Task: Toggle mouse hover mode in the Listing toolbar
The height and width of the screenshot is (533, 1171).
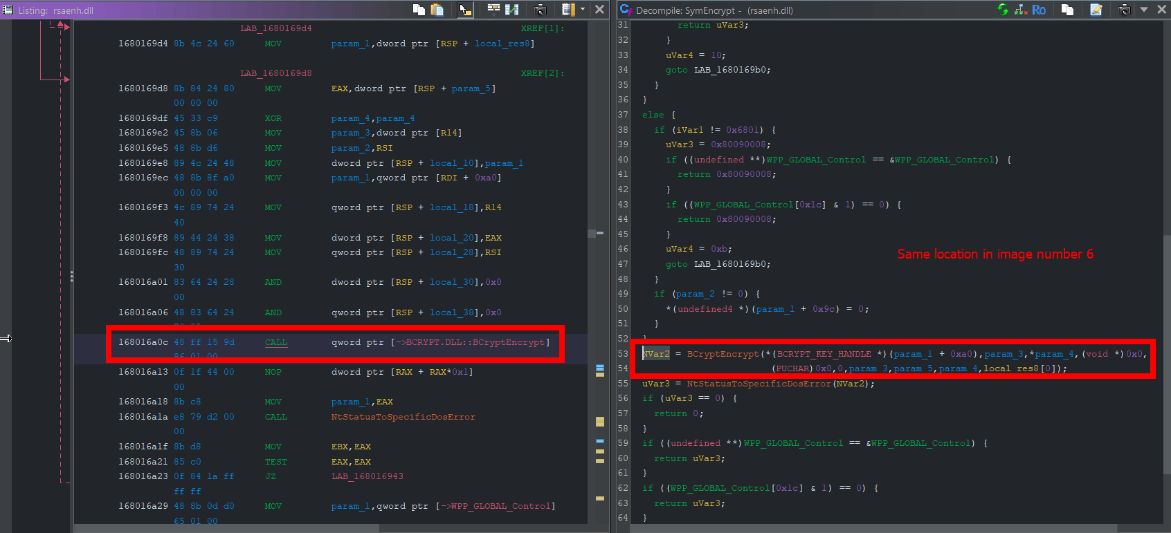Action: pos(465,10)
